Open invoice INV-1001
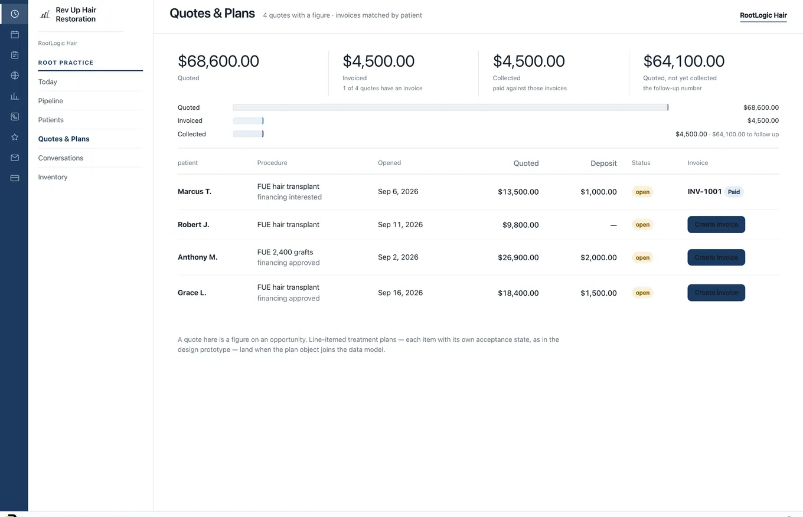803x517 pixels. tap(704, 191)
